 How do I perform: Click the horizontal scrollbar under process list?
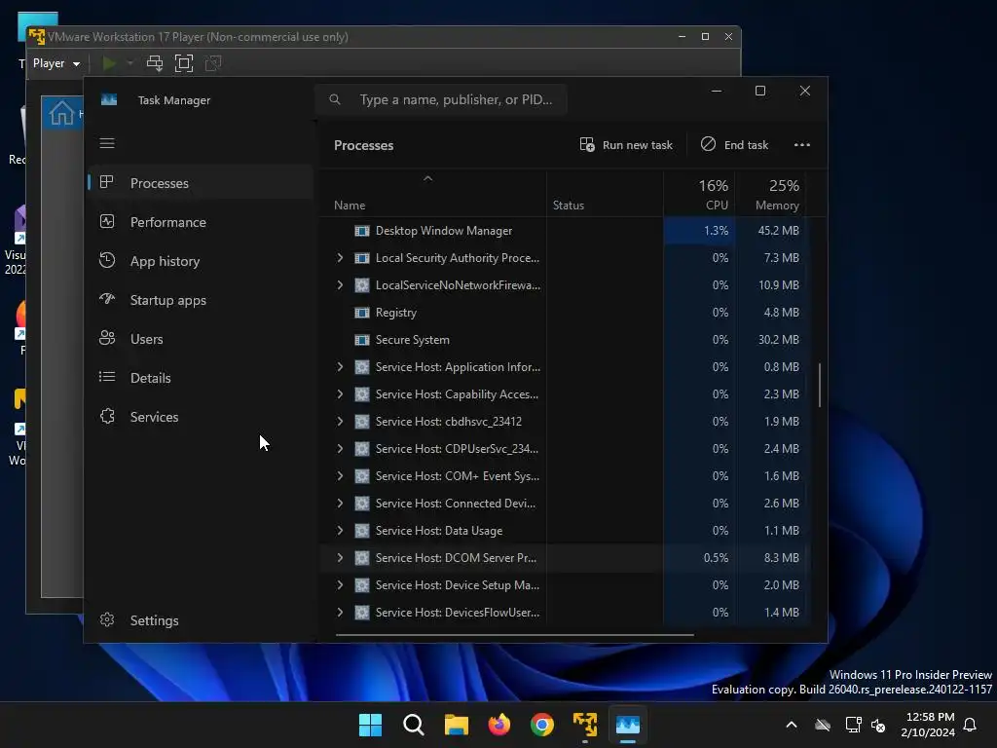pyautogui.click(x=514, y=635)
